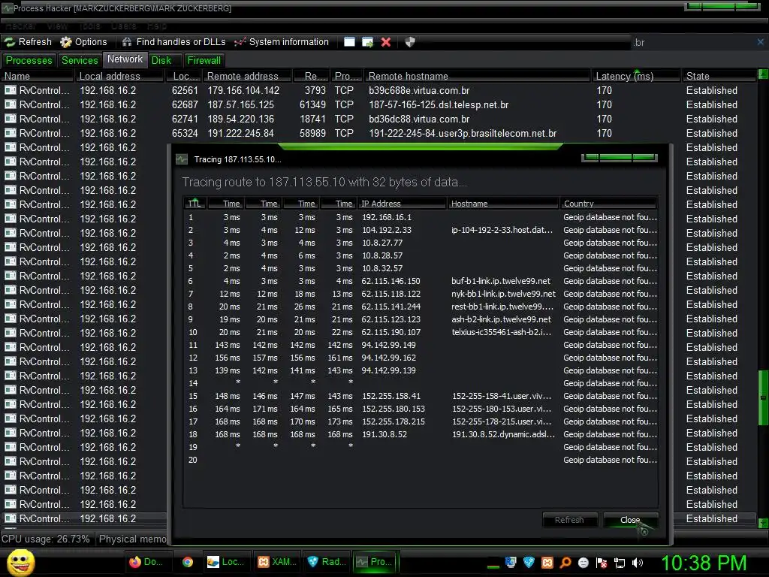Click the white window icon in toolbar
Screen dimensions: 769x577
(x=349, y=42)
